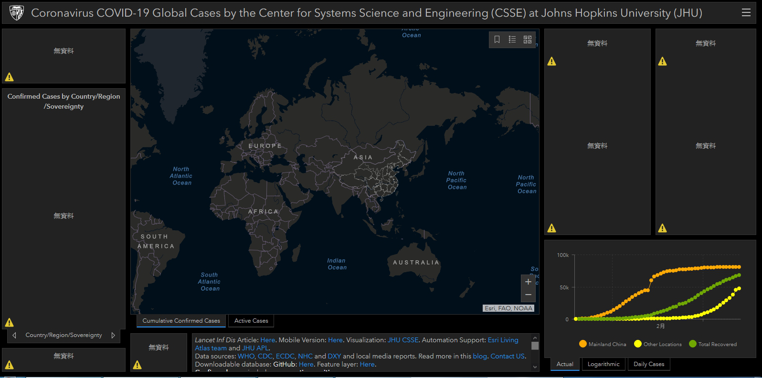The image size is (762, 378).
Task: Click the green Total Recovered swatch
Action: point(693,344)
